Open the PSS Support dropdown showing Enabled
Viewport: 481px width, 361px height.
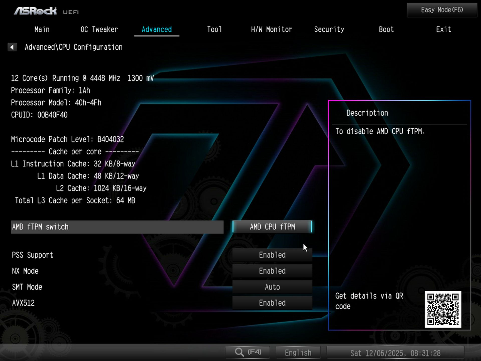tap(272, 255)
